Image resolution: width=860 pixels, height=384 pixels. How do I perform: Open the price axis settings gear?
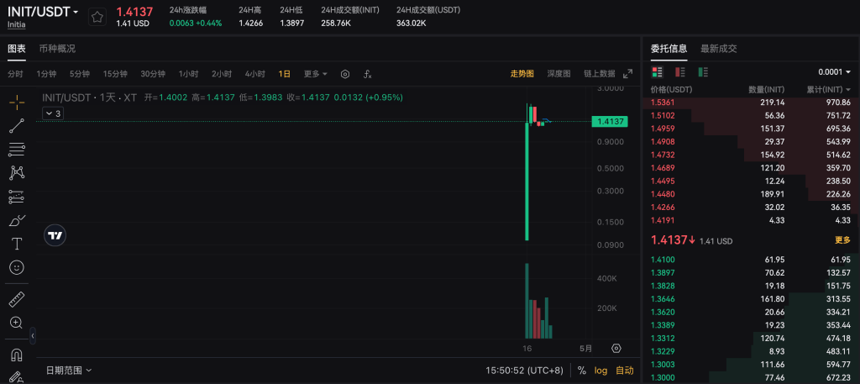616,349
